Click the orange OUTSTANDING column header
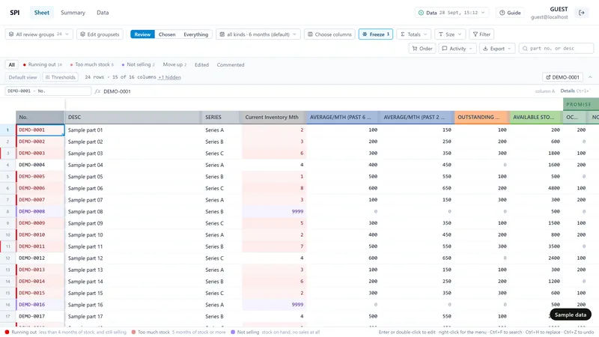 [482, 118]
